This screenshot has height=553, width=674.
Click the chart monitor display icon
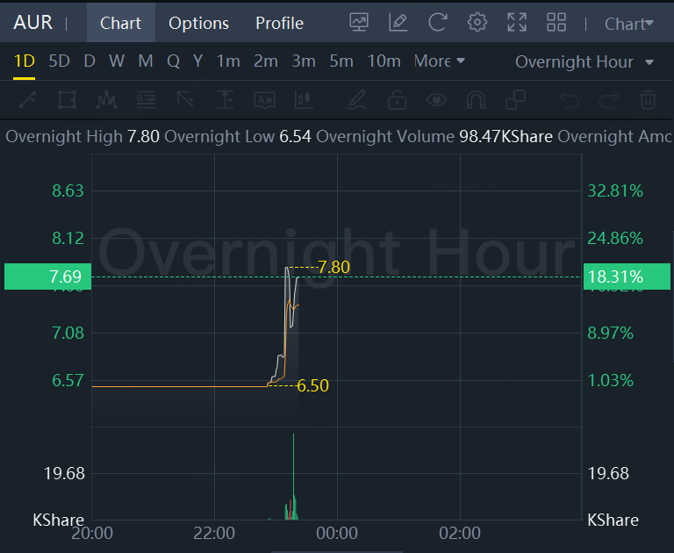point(359,22)
